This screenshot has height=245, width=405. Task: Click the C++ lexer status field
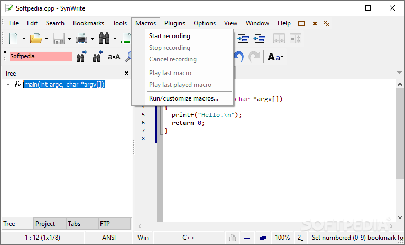coord(189,238)
